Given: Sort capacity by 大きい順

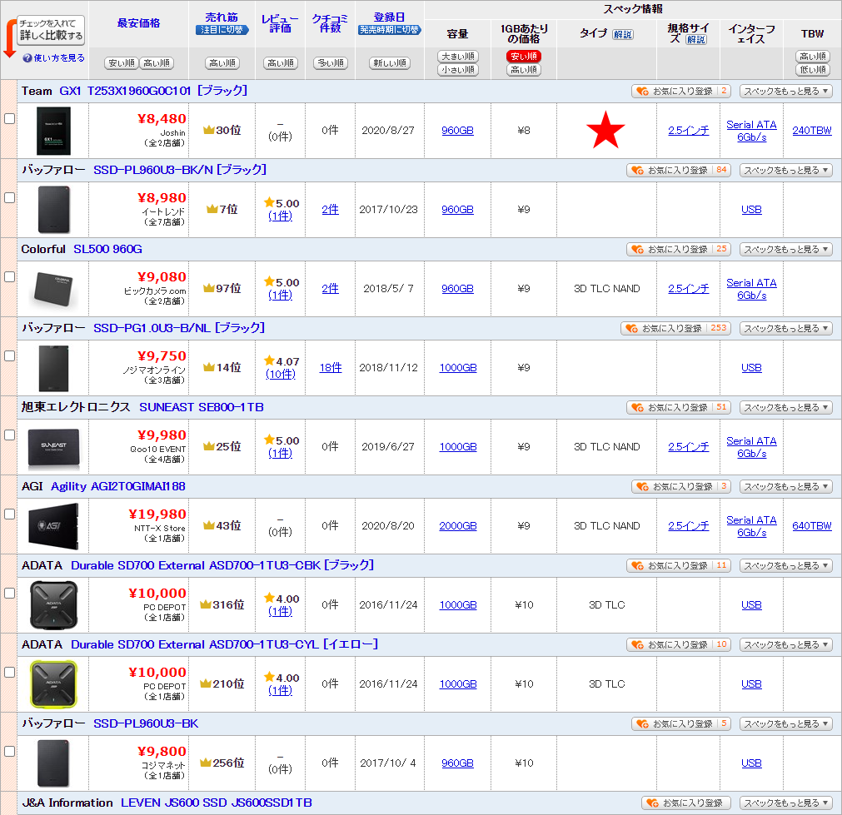Looking at the screenshot, I should coord(457,57).
